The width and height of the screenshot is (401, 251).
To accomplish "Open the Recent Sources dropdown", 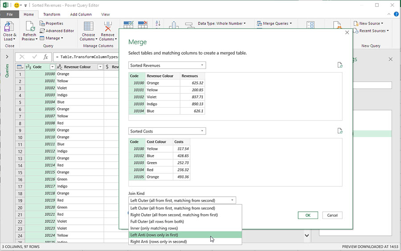I will tap(371, 31).
